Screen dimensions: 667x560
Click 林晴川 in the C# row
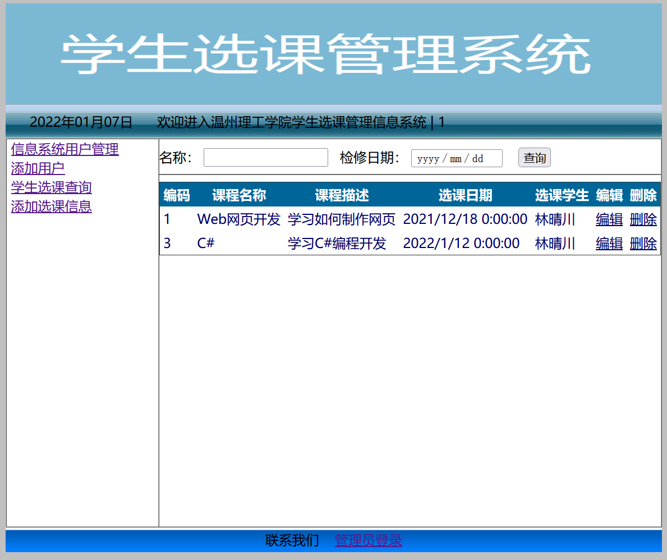[555, 244]
